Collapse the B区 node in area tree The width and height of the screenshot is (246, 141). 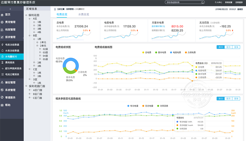(31, 35)
